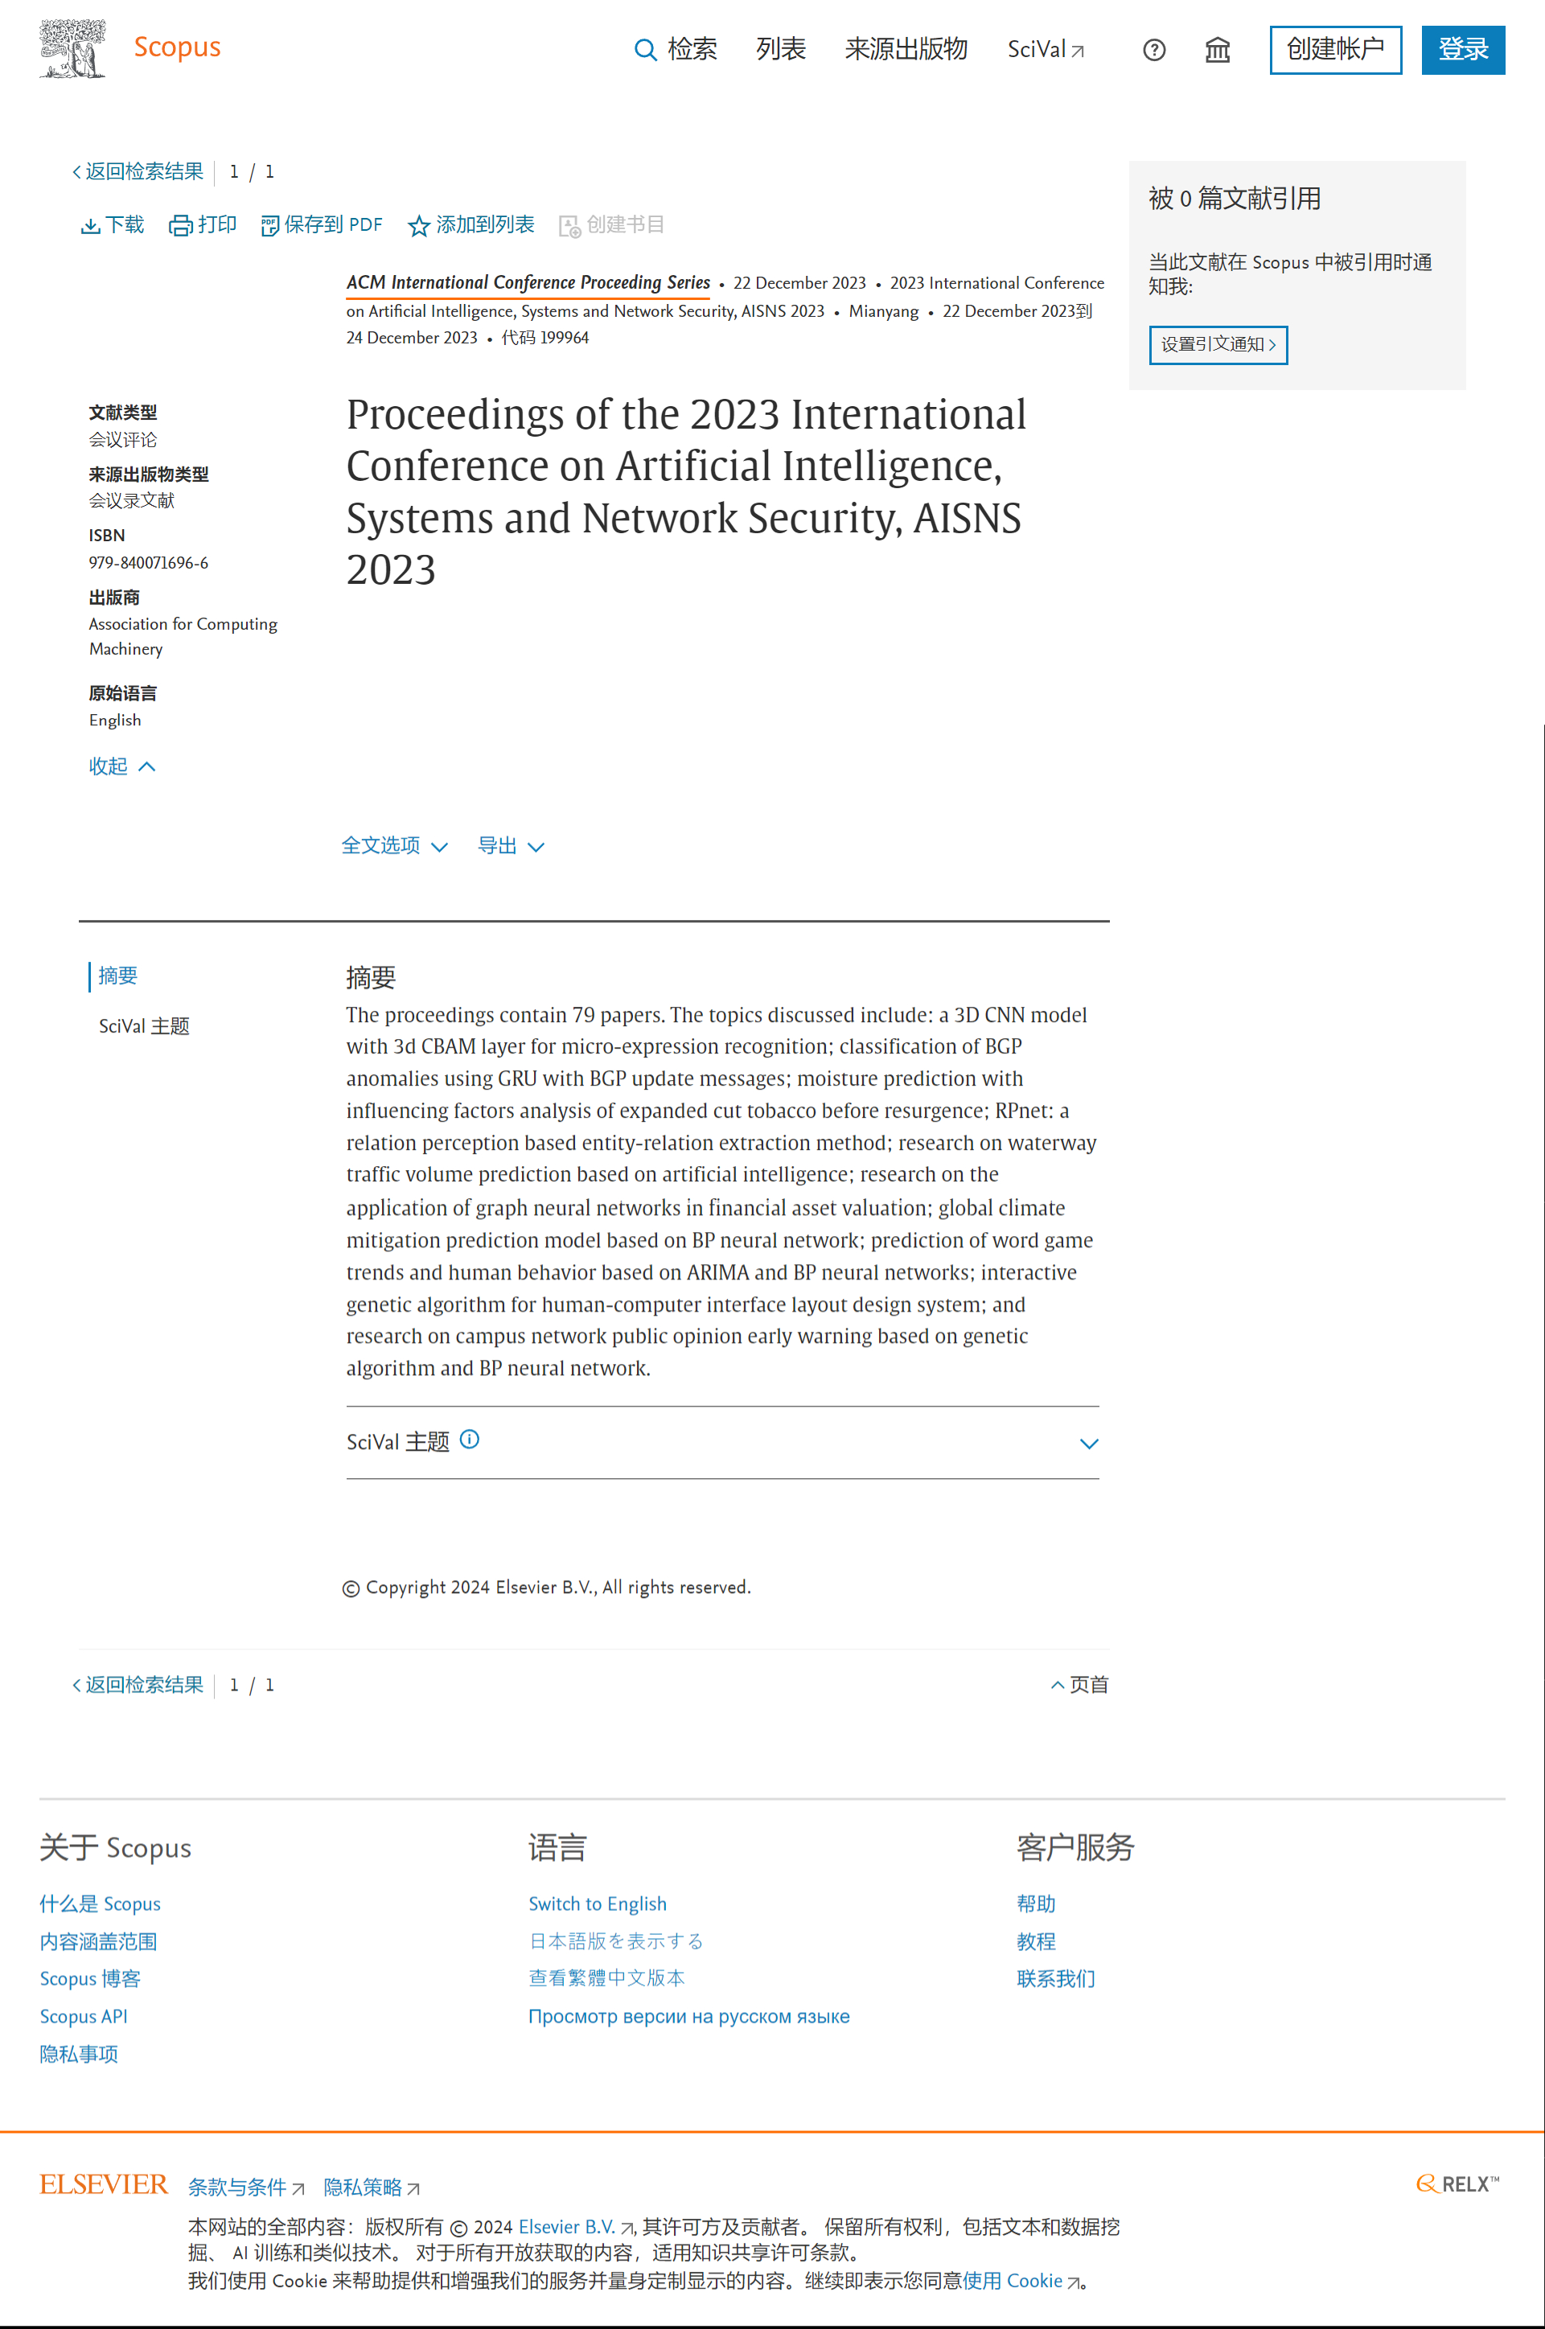The image size is (1545, 2329).
Task: Click the 设置引文通知 button
Action: 1218,345
